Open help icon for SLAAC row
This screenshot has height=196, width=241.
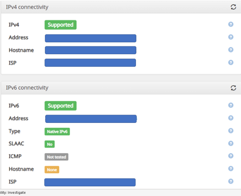coord(231,143)
